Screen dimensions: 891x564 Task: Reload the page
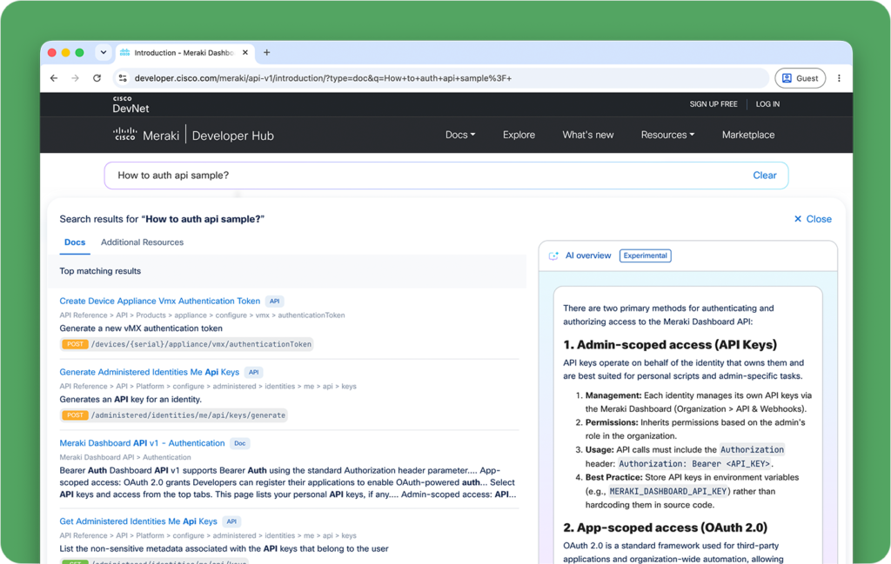tap(97, 78)
